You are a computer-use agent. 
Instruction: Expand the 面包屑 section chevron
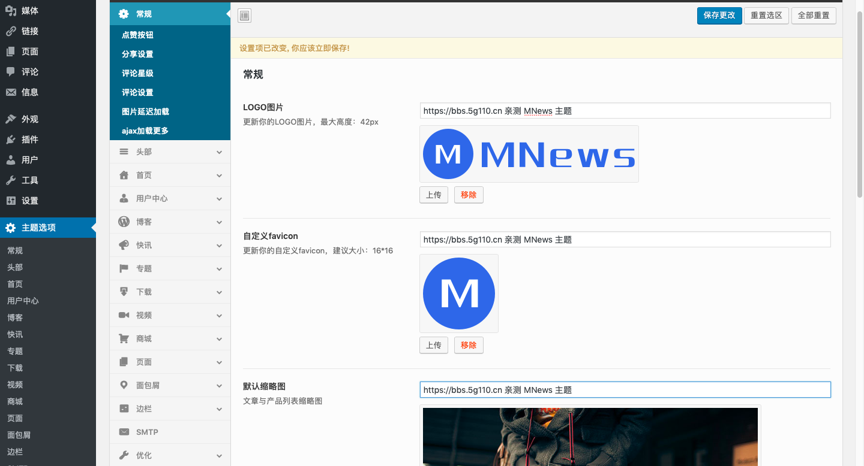click(x=219, y=386)
